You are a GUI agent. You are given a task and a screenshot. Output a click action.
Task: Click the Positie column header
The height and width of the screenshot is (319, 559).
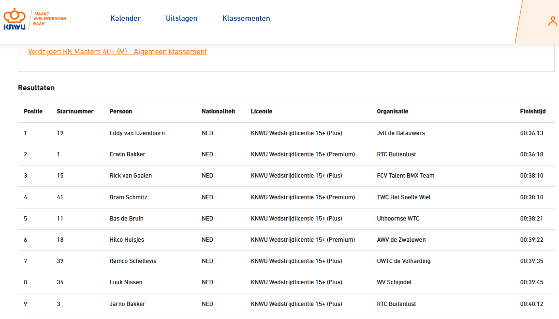(33, 111)
